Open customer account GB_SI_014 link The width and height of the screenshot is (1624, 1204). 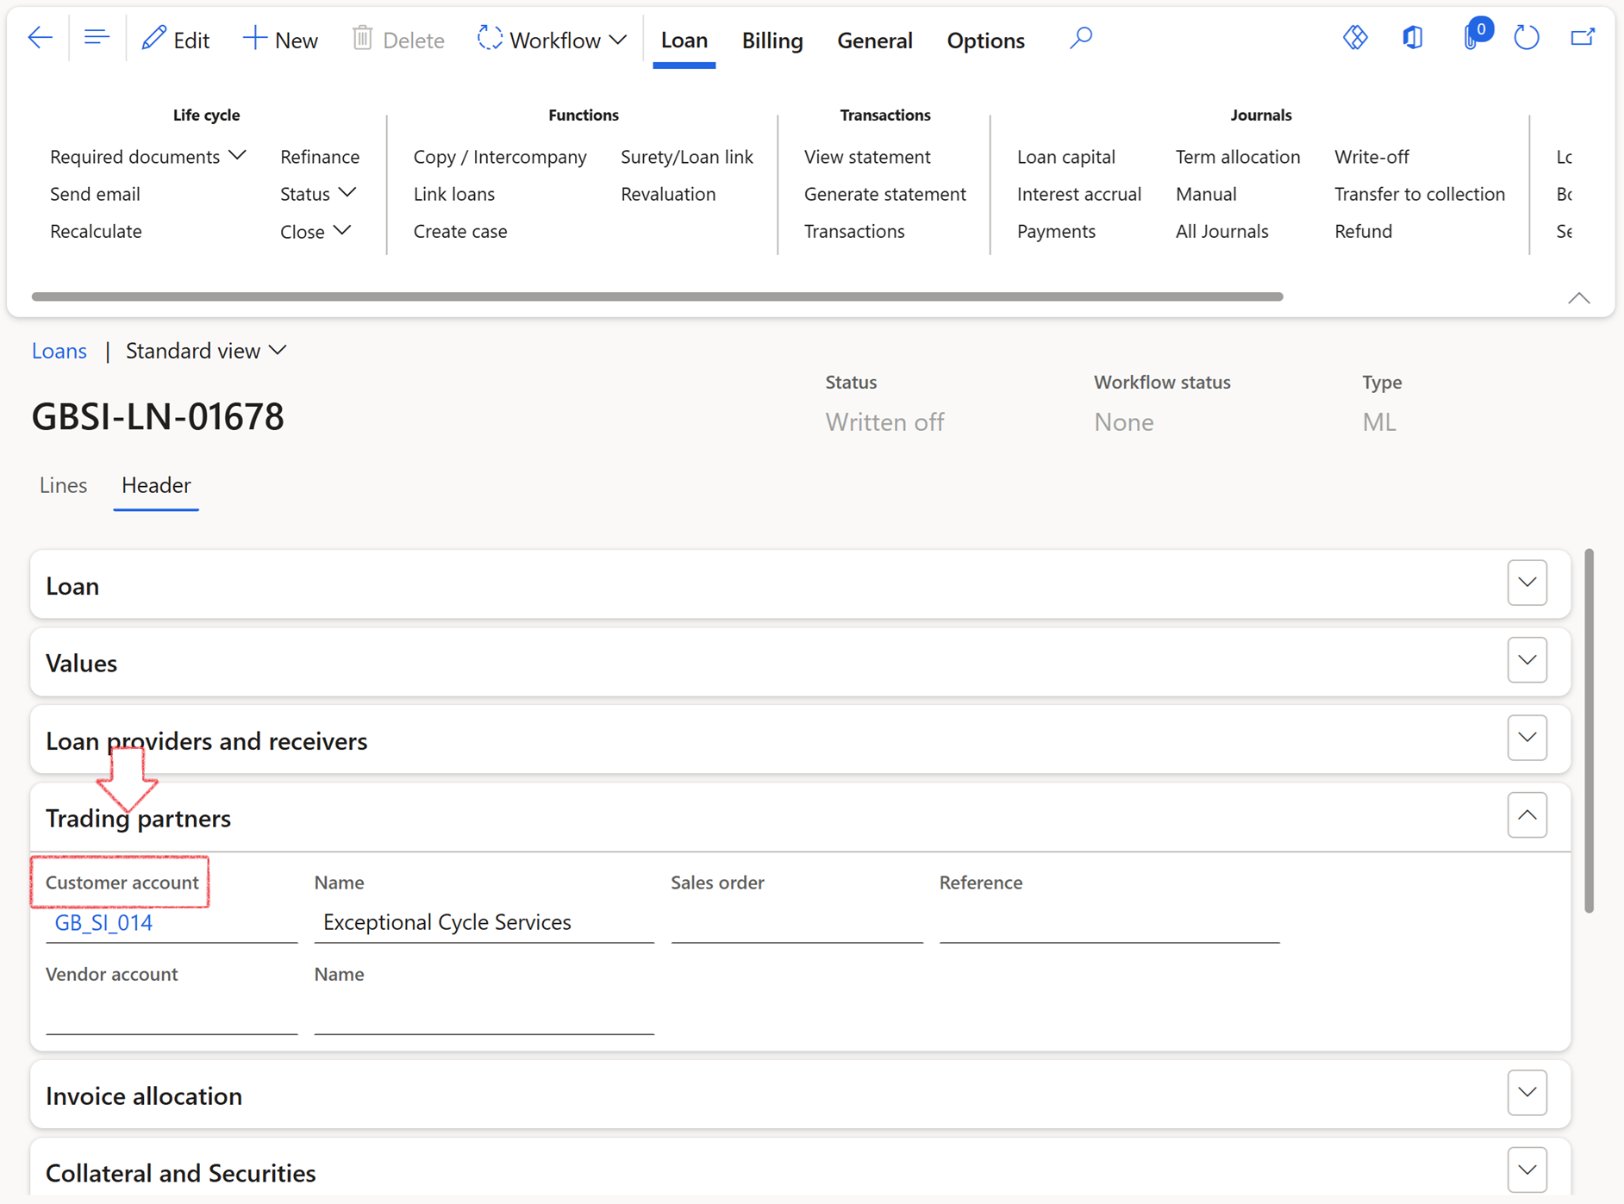tap(103, 923)
